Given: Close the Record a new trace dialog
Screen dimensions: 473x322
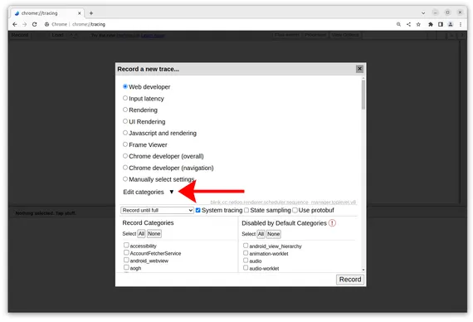Looking at the screenshot, I should pyautogui.click(x=359, y=69).
